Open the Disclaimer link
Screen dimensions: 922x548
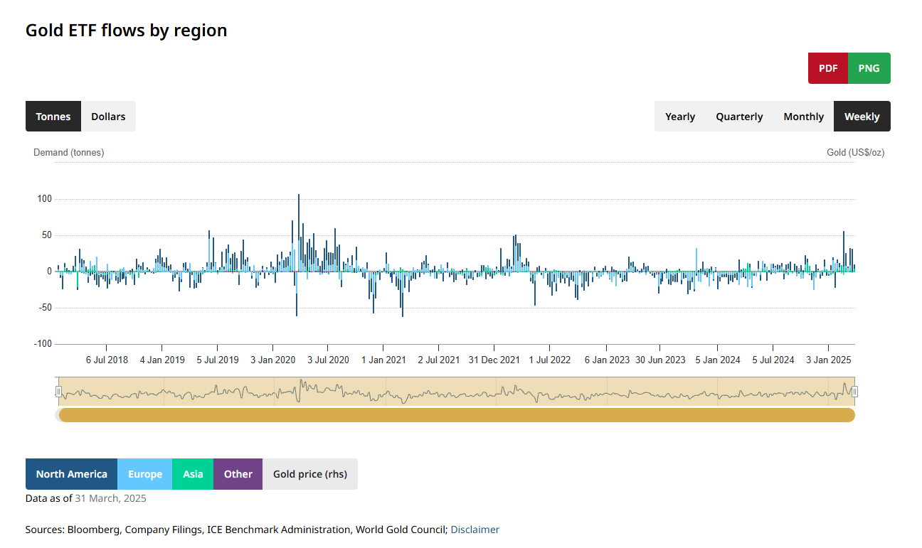click(x=475, y=530)
